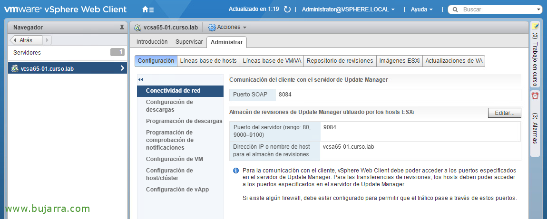This screenshot has height=219, width=547.
Task: Open the home menu icon
Action: pos(148,10)
